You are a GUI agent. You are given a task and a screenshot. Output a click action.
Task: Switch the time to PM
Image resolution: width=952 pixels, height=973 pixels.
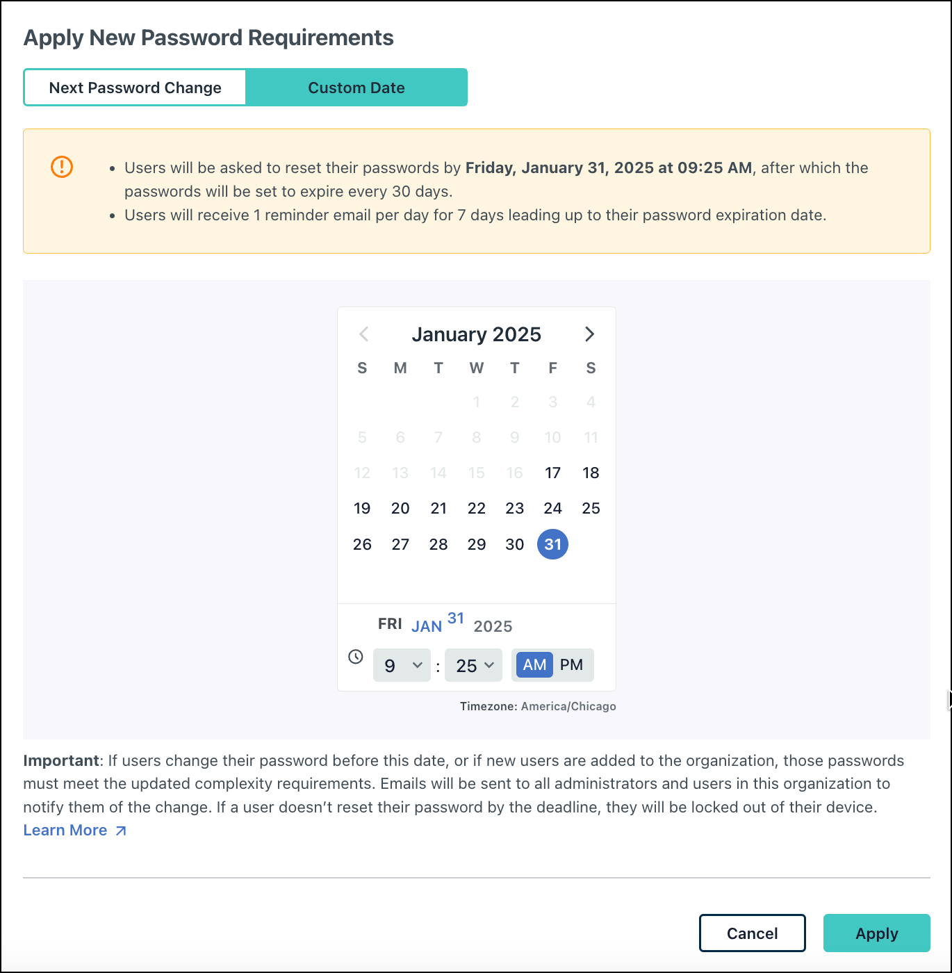(572, 664)
